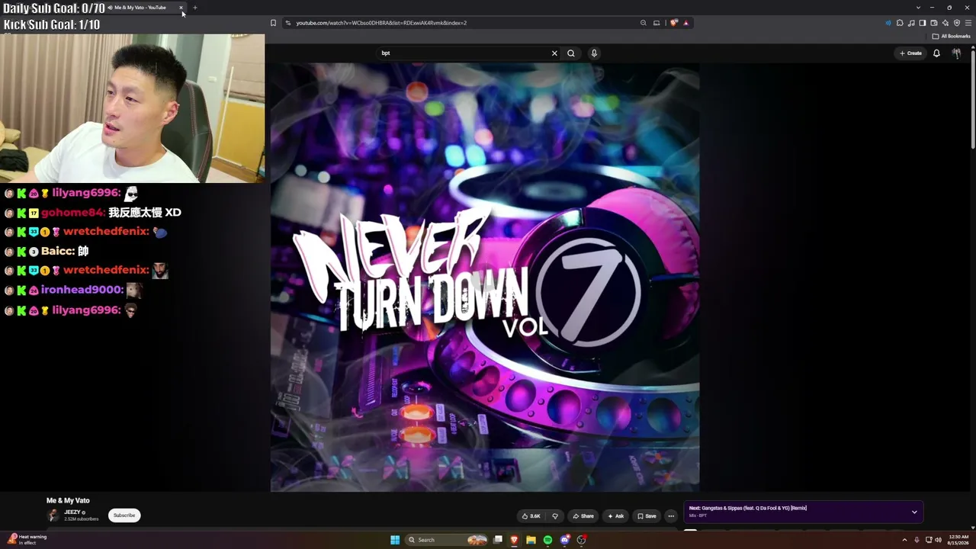Open the browser extensions puzzle icon
The width and height of the screenshot is (976, 549).
900,23
